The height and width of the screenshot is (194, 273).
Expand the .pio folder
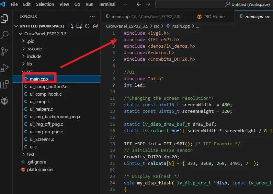31,41
